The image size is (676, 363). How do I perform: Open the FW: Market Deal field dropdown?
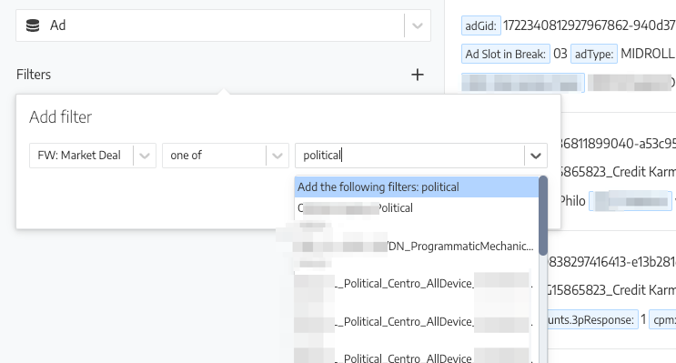pos(144,156)
